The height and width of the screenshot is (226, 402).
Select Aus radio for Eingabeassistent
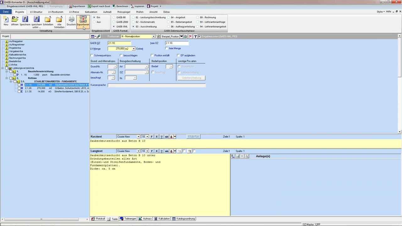point(94,22)
